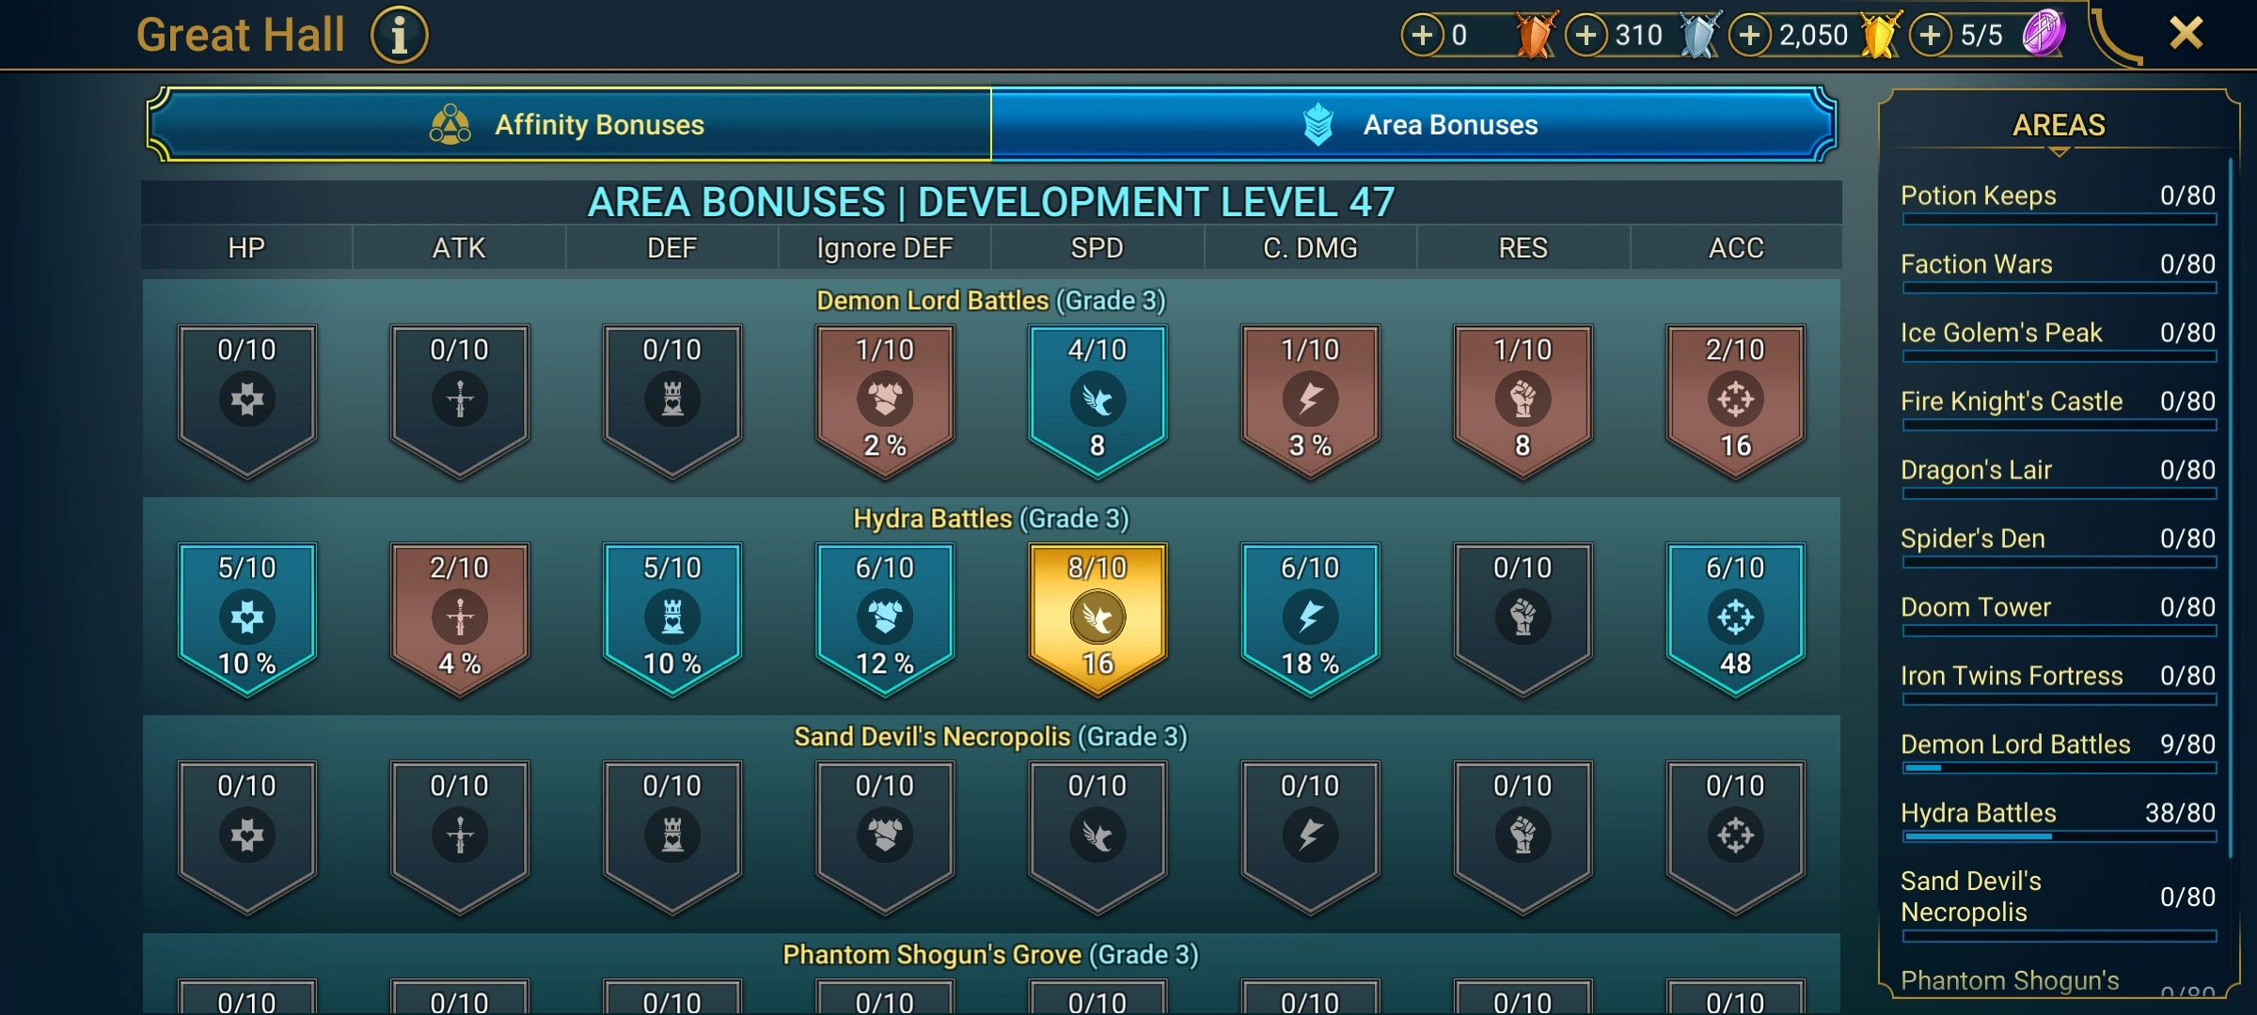Screen dimensions: 2257x1015
Task: Switch to Affinity Bonuses tab
Action: pos(570,124)
